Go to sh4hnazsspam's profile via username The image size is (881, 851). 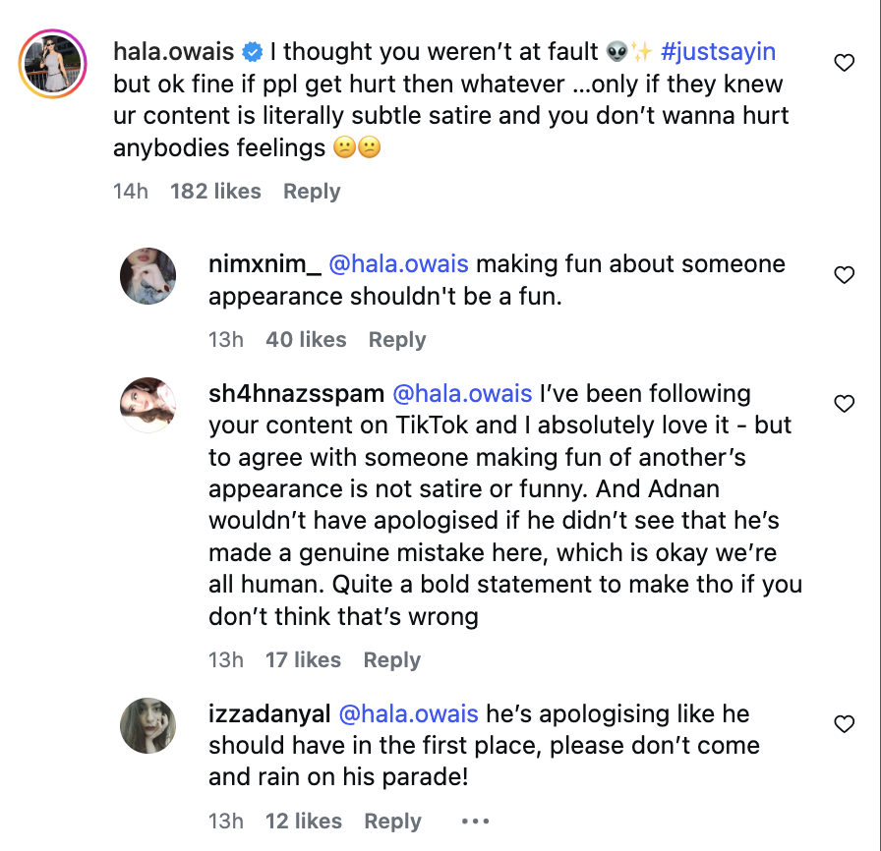[x=296, y=394]
